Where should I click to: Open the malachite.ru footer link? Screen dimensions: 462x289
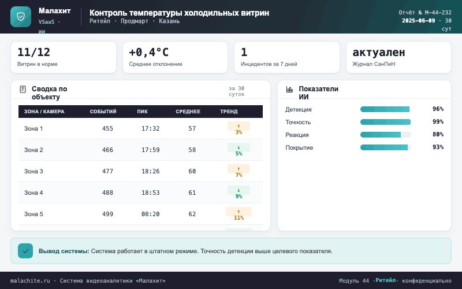(x=30, y=281)
